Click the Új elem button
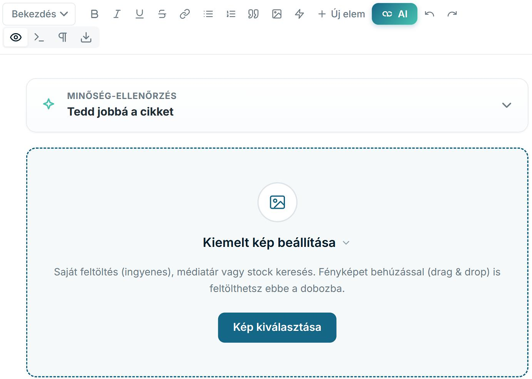532x379 pixels. pyautogui.click(x=341, y=14)
